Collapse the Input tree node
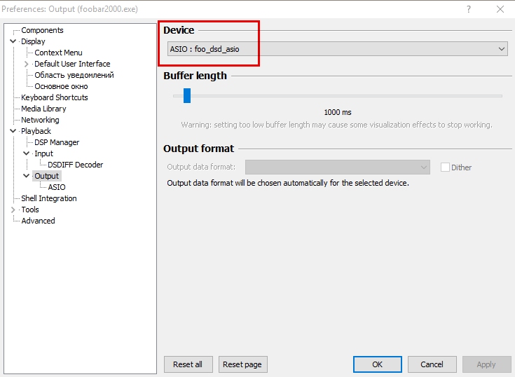 (x=27, y=153)
